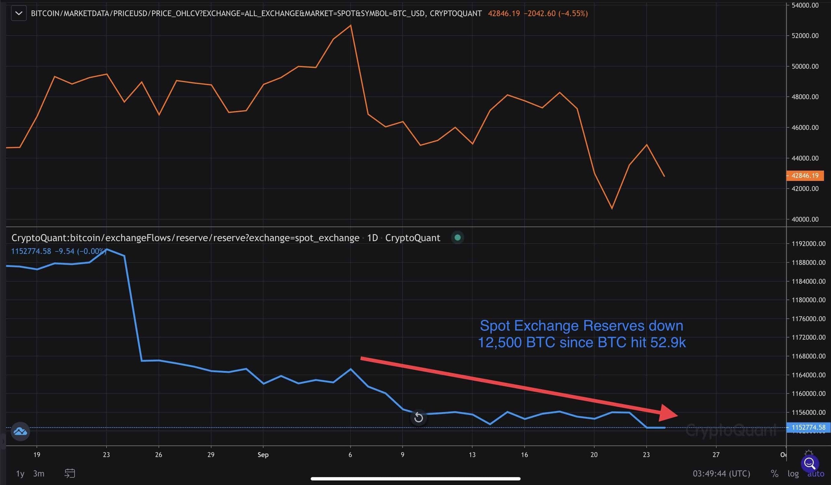Toggle auto scale mode

[x=815, y=474]
